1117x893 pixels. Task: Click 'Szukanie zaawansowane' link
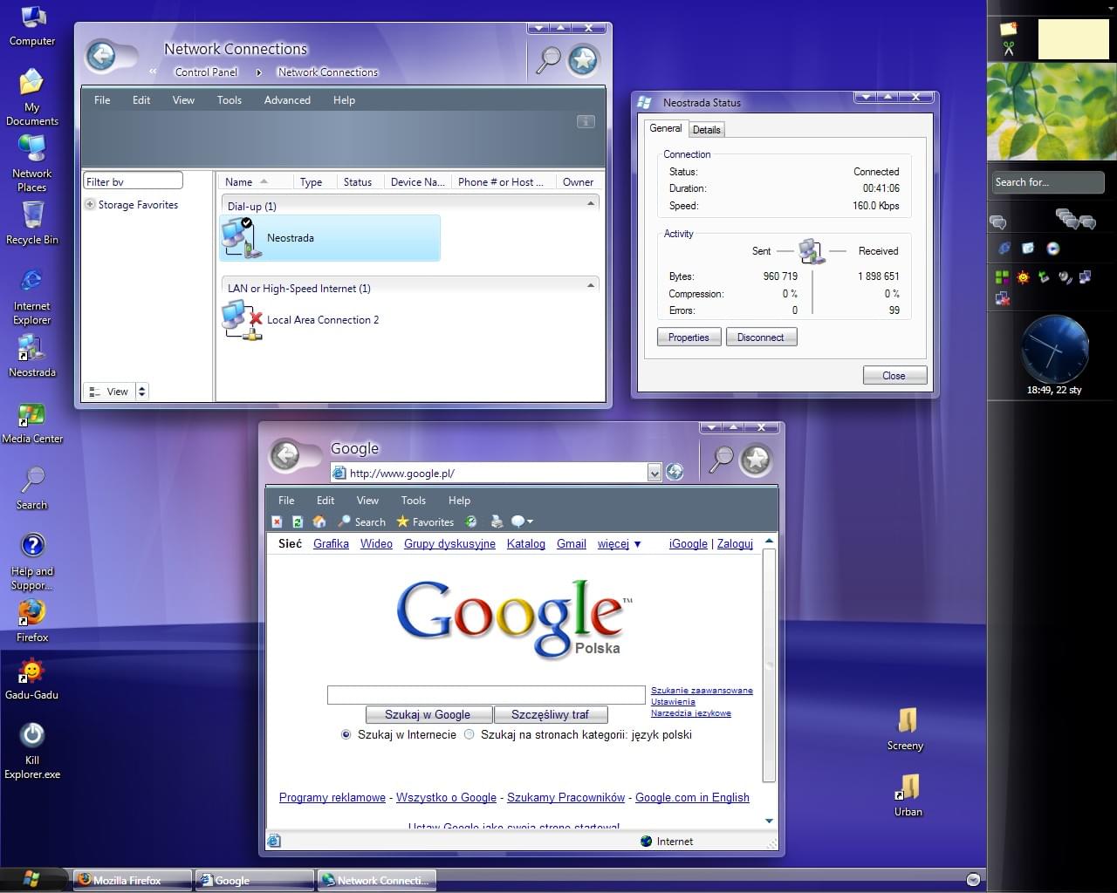pos(702,691)
